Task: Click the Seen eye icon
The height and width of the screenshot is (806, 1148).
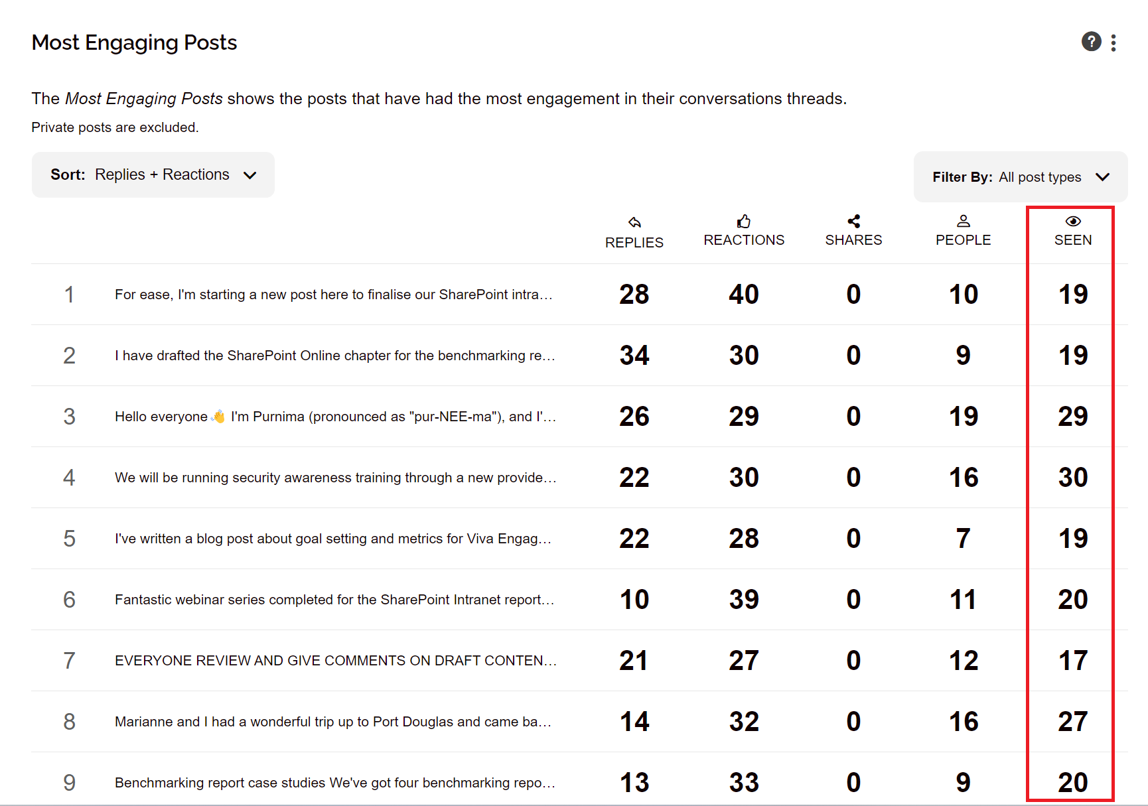Action: (x=1073, y=222)
